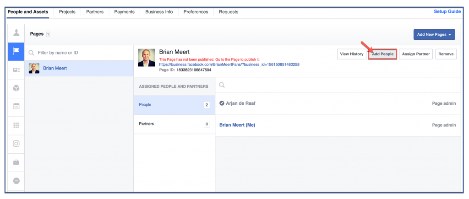
Task: Open the Preferences tab
Action: [196, 12]
